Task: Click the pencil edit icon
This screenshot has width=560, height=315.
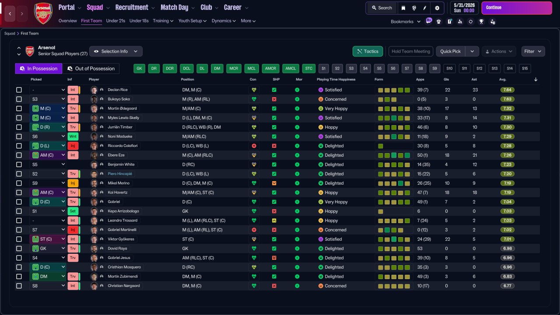Action: click(x=424, y=8)
